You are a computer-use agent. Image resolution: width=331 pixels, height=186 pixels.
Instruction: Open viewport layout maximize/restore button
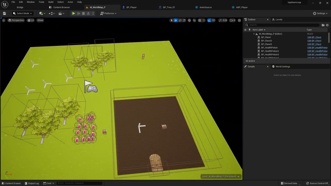pyautogui.click(x=239, y=20)
